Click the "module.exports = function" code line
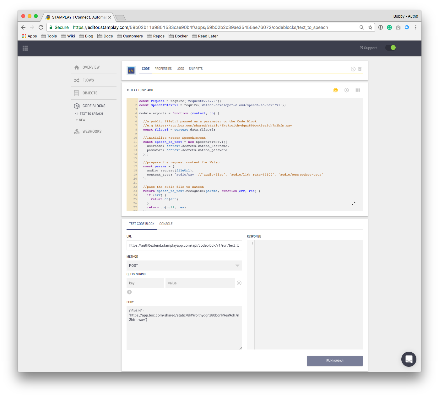The height and width of the screenshot is (397, 439). (x=179, y=113)
